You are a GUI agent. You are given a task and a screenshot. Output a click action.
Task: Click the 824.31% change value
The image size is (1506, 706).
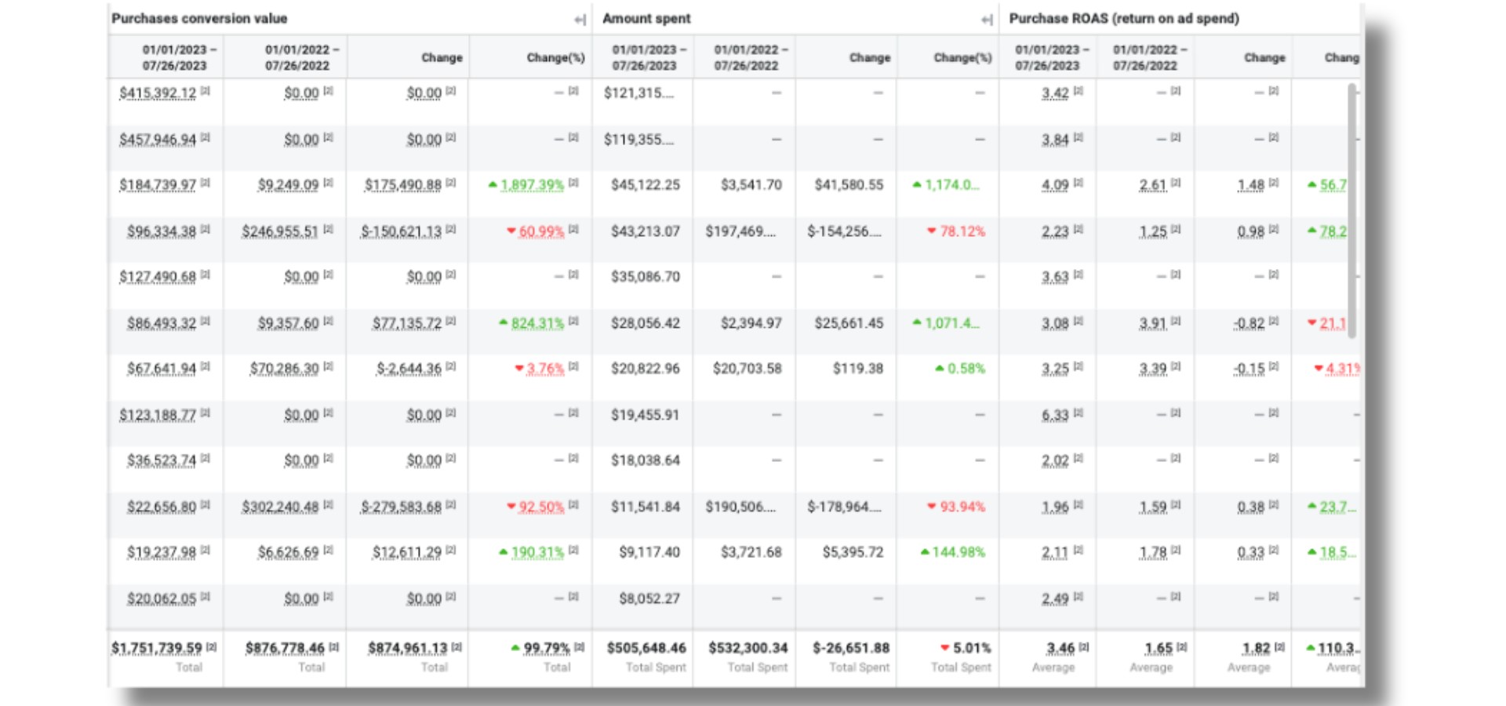(x=537, y=323)
